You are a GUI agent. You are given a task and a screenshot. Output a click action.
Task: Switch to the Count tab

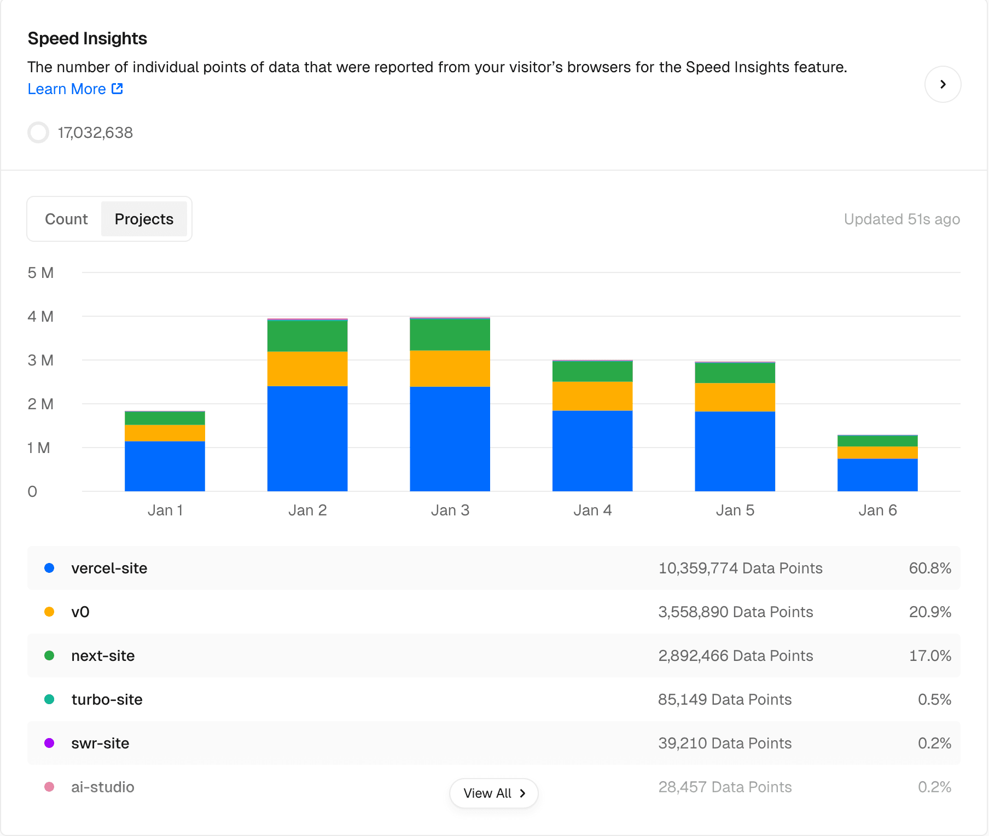(x=66, y=219)
